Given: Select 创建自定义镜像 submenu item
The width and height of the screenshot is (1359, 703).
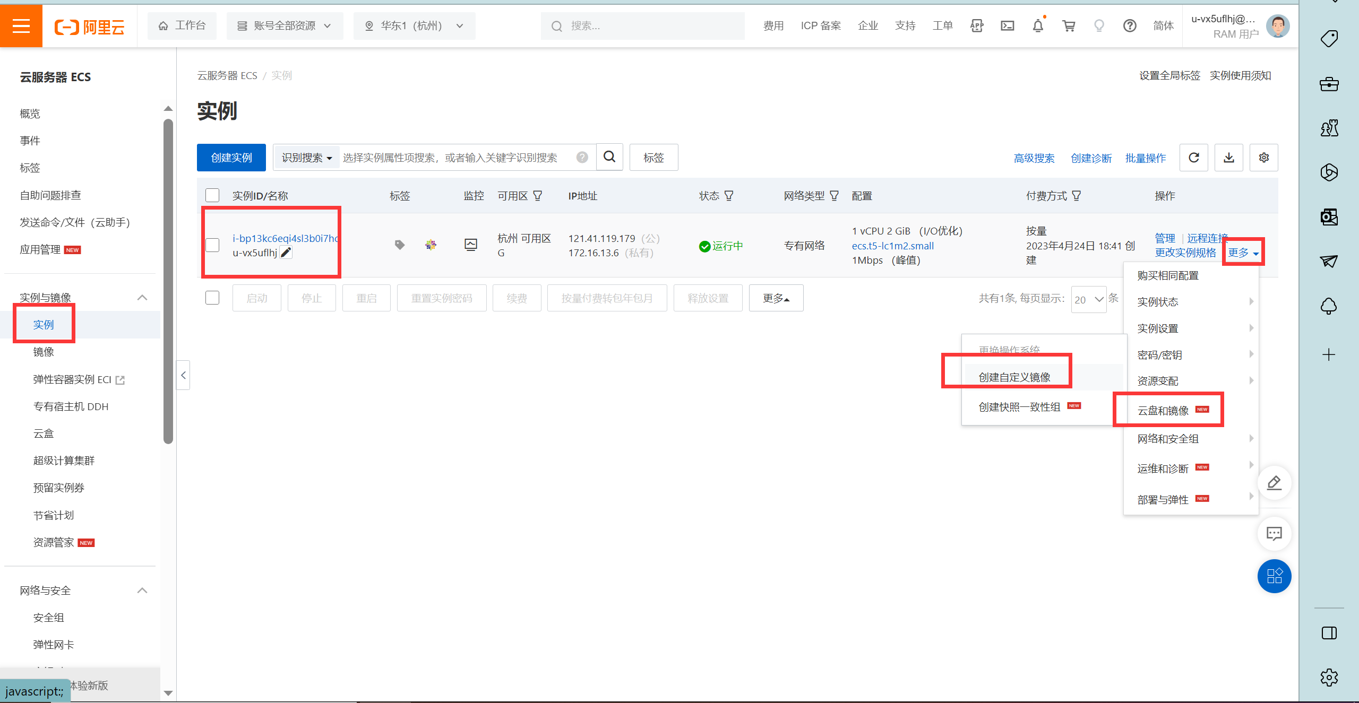Looking at the screenshot, I should point(1014,377).
